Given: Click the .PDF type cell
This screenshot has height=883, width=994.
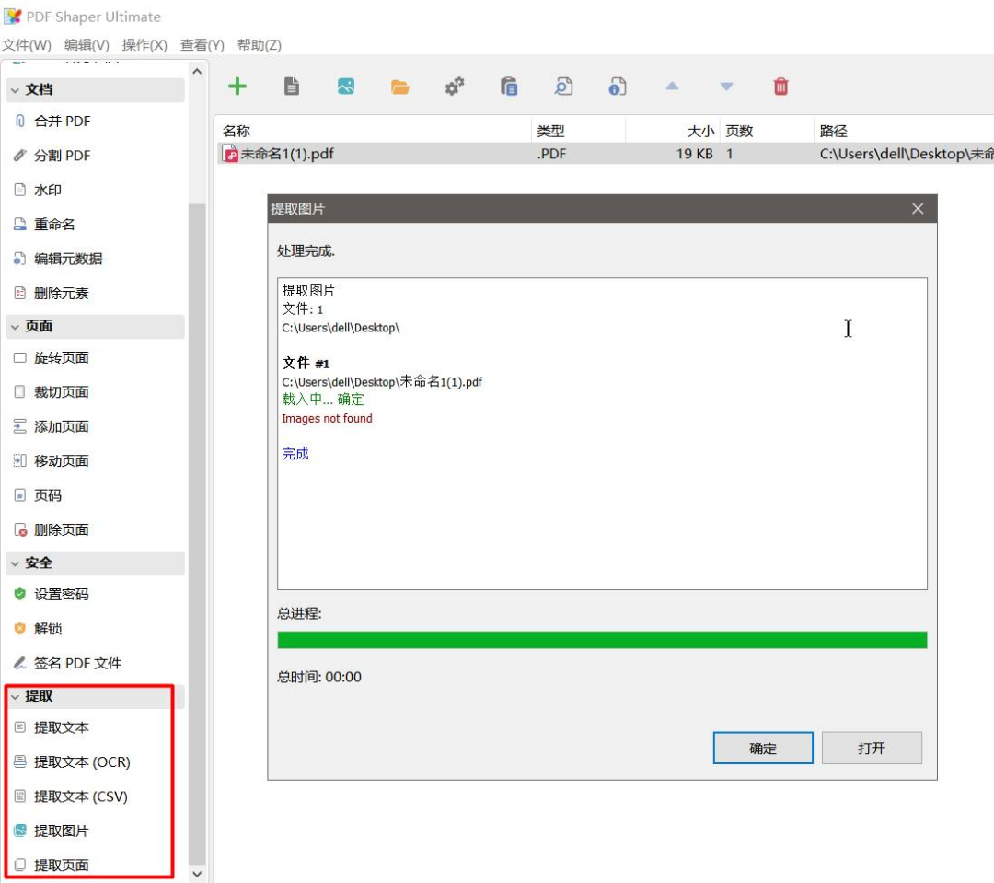Looking at the screenshot, I should (551, 154).
